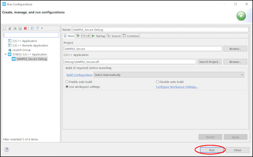Switch to the Startup tab
253x157 pixels.
[x=98, y=36]
